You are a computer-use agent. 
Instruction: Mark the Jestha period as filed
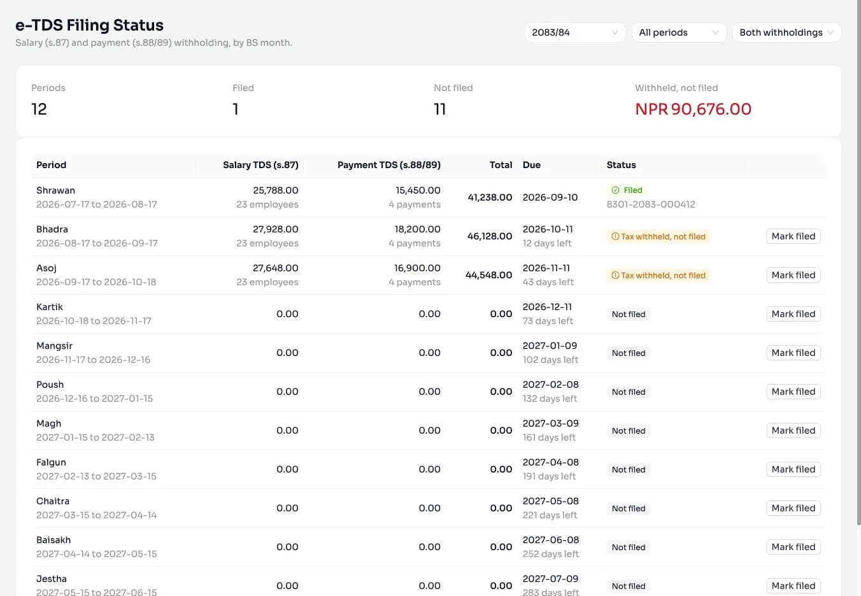tap(793, 586)
